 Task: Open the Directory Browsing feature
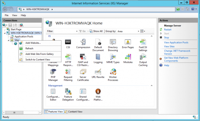coord(113,45)
